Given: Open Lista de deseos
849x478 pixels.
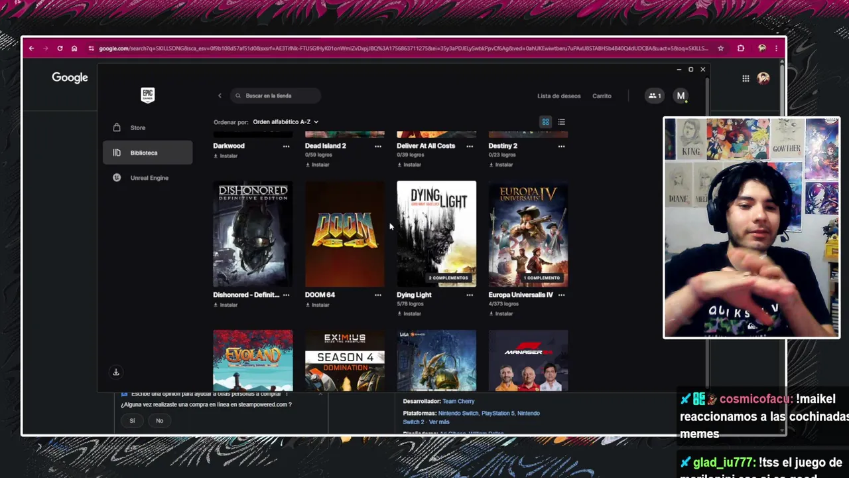Looking at the screenshot, I should [558, 96].
